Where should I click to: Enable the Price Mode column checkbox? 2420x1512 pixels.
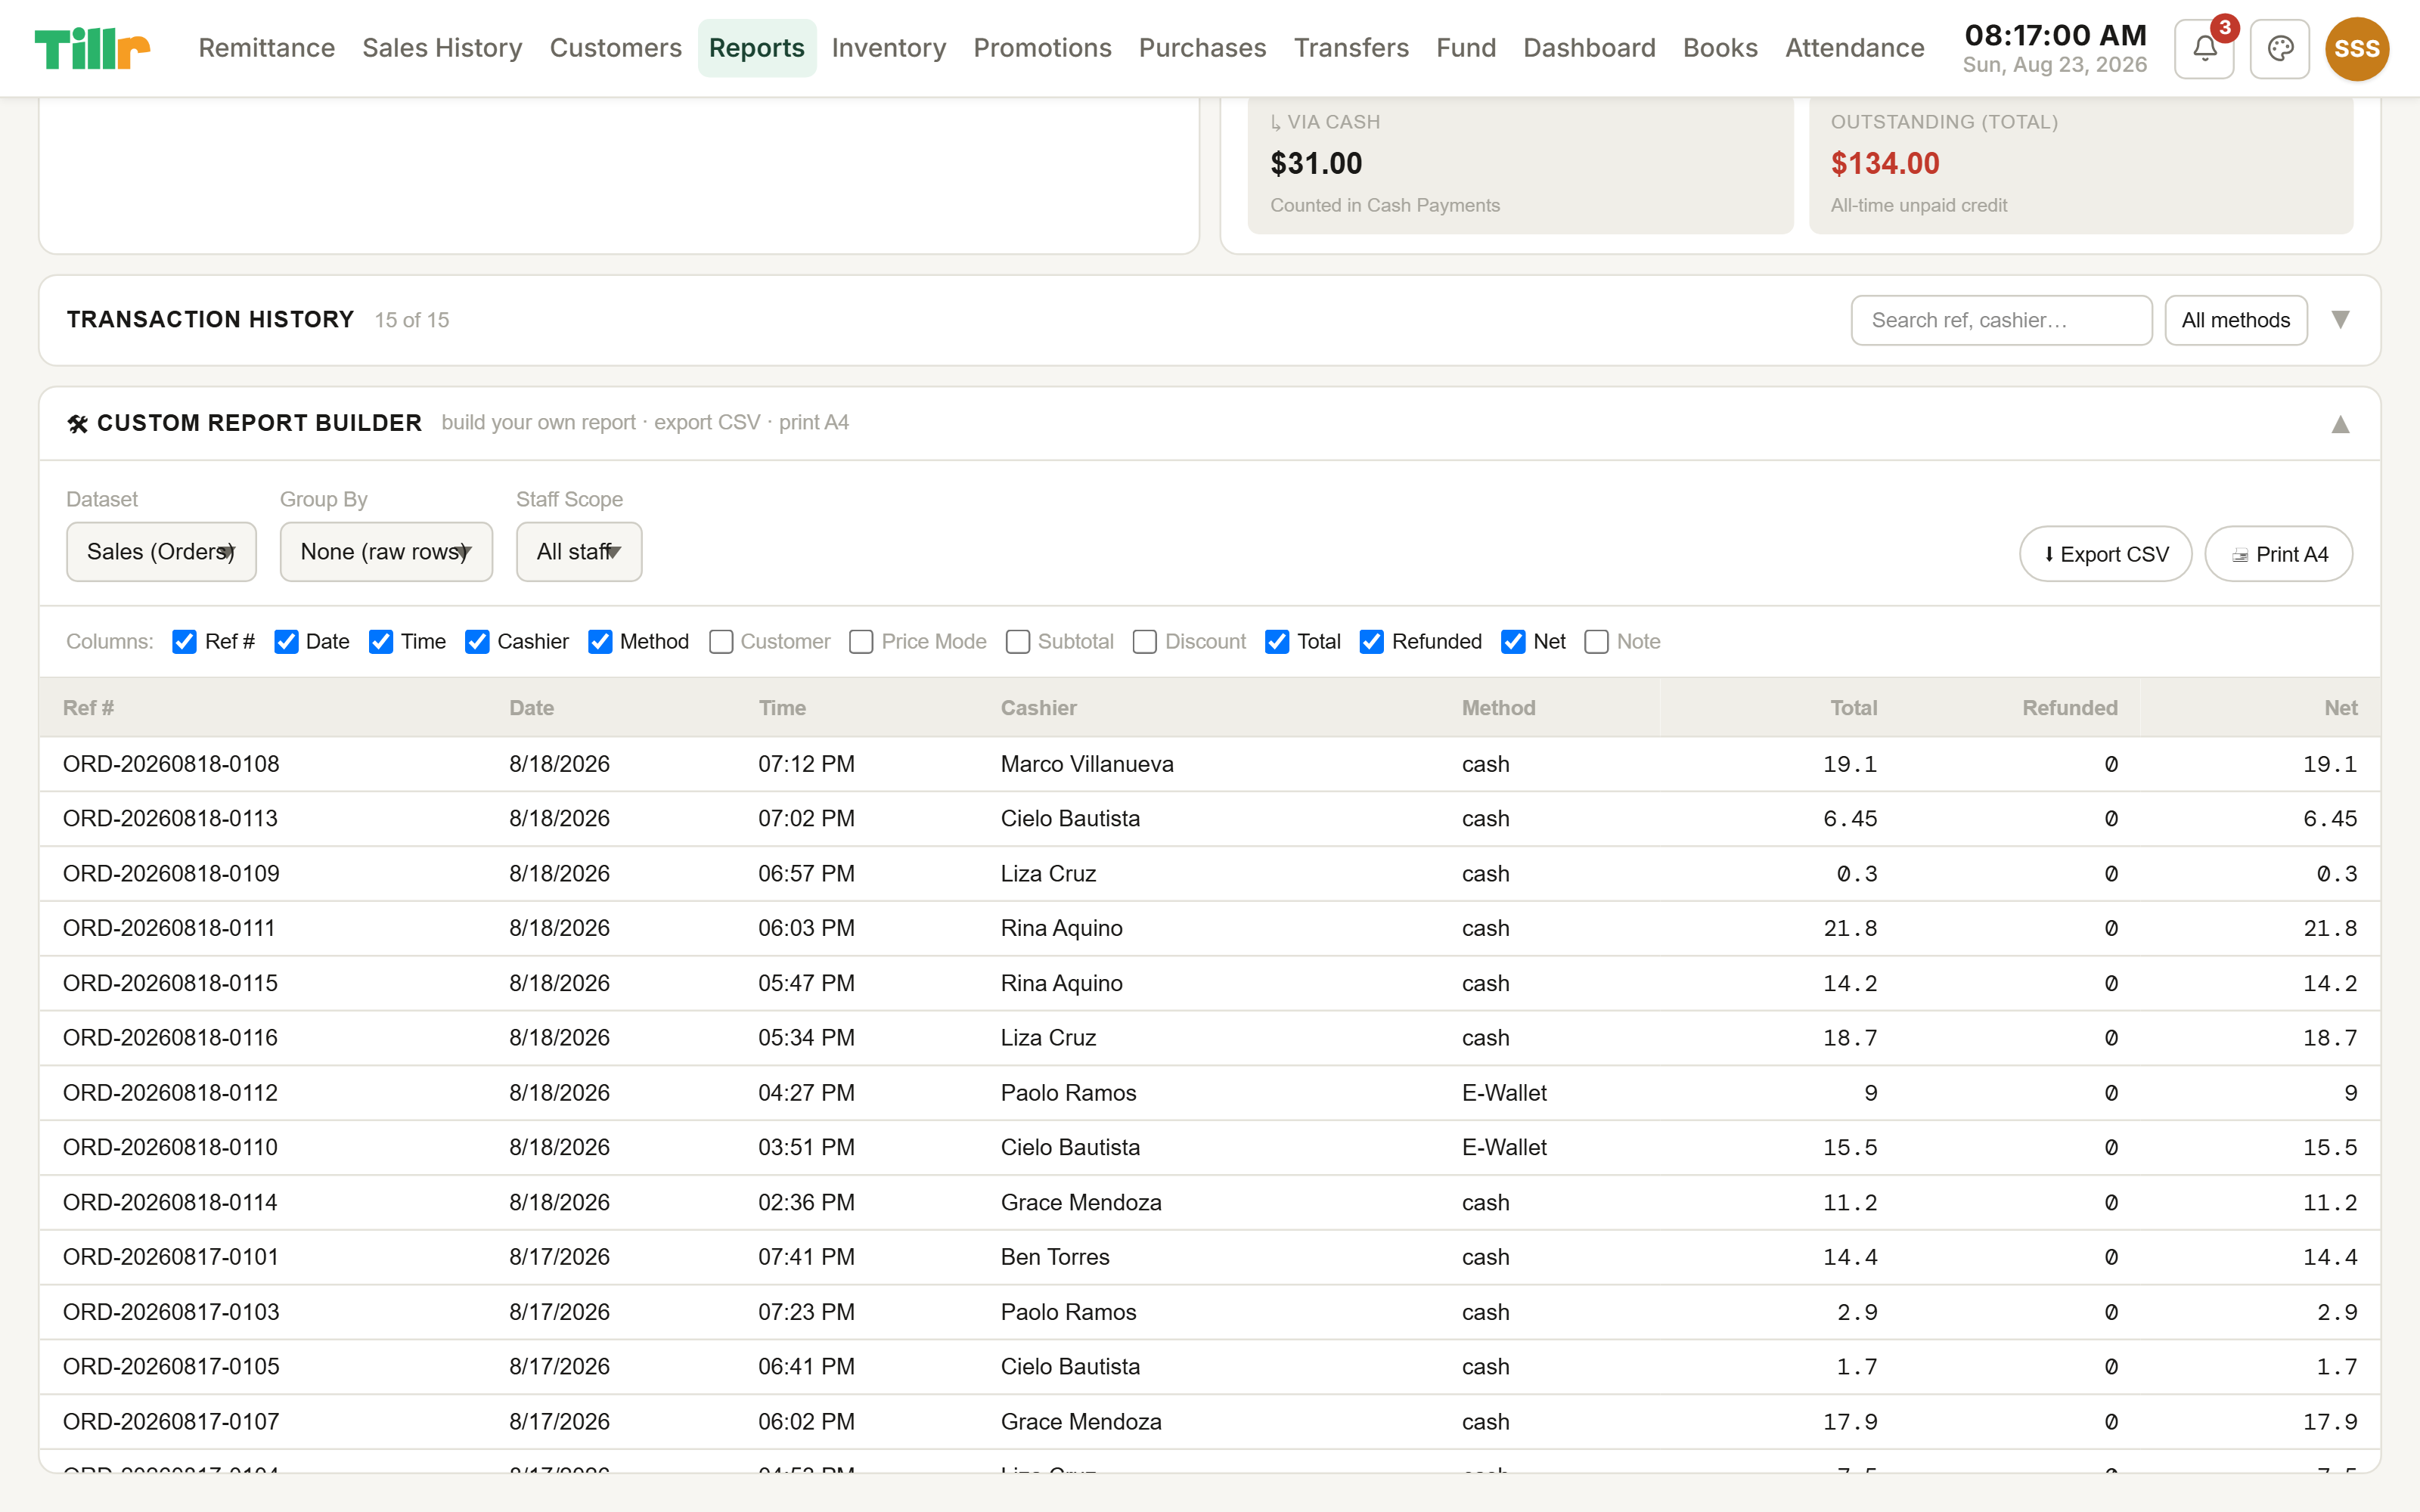tap(861, 641)
